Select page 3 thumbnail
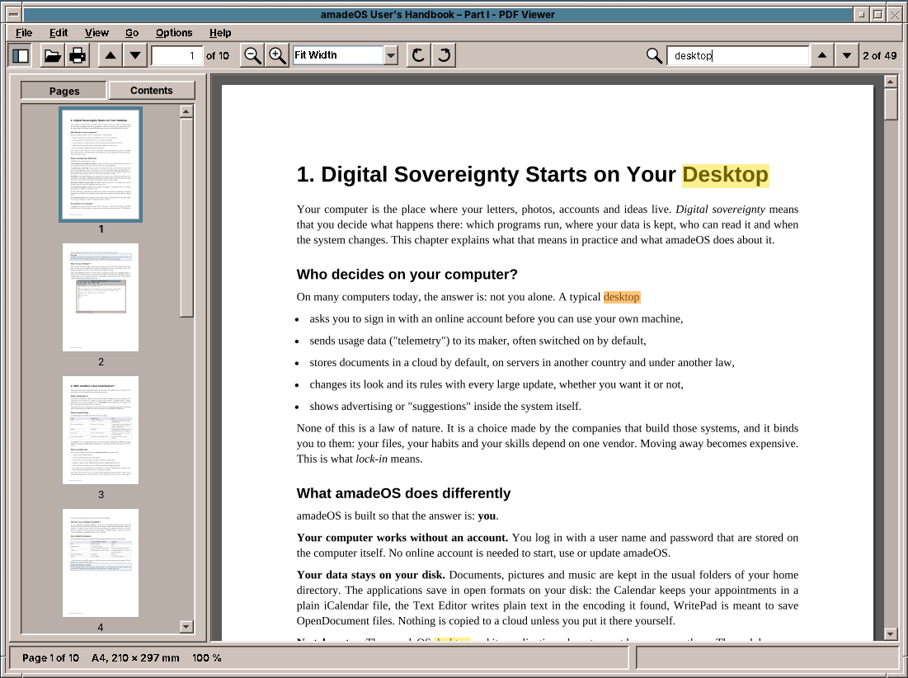This screenshot has height=678, width=908. click(x=101, y=430)
